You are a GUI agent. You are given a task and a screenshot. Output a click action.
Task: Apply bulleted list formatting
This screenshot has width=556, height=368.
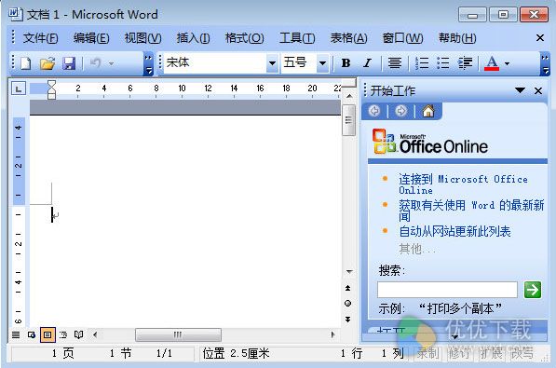443,63
